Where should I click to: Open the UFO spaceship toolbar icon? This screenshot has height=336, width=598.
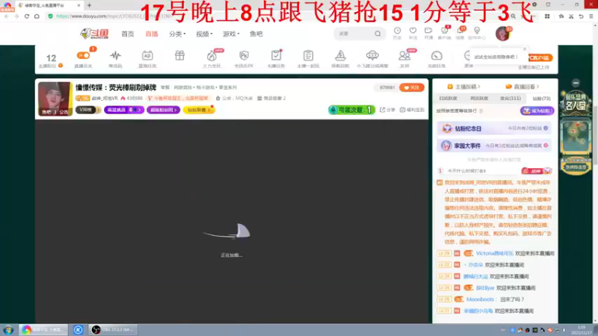(372, 55)
